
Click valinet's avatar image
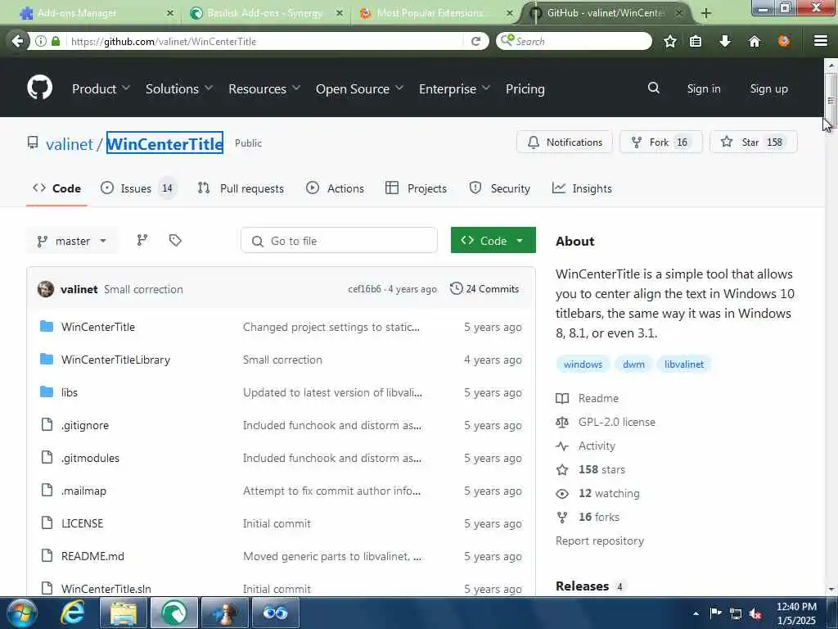(x=46, y=289)
